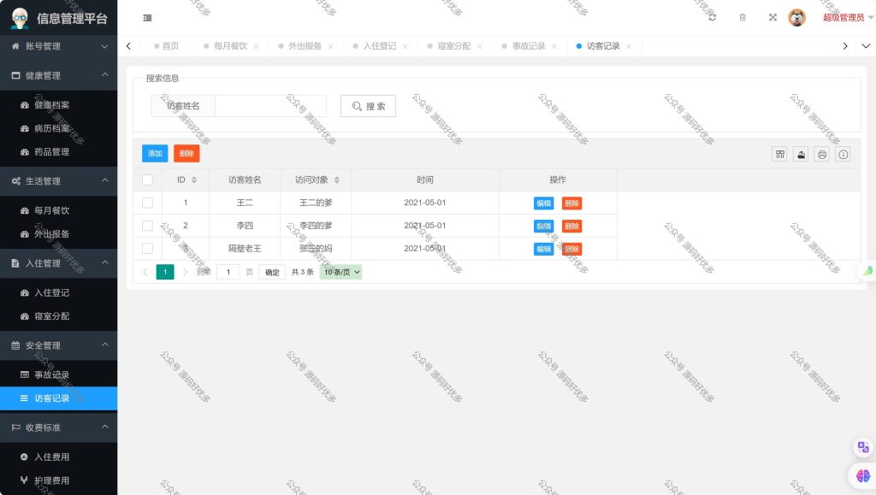Close the 外出报备 tab
The width and height of the screenshot is (876, 495).
pos(331,46)
